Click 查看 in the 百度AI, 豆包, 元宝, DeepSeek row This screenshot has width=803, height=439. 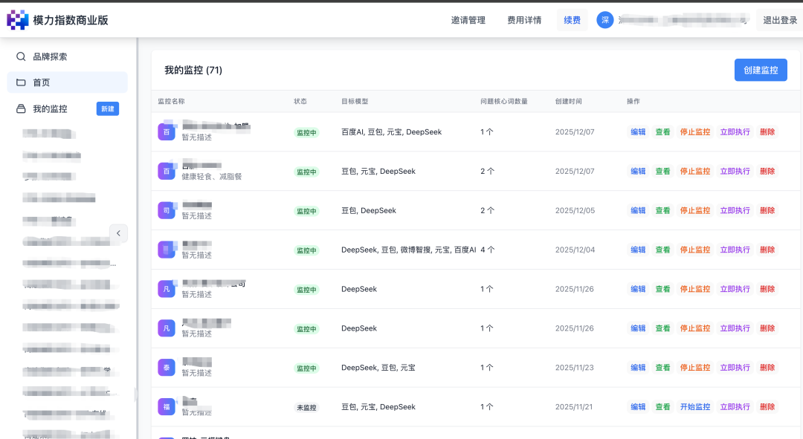pos(662,132)
